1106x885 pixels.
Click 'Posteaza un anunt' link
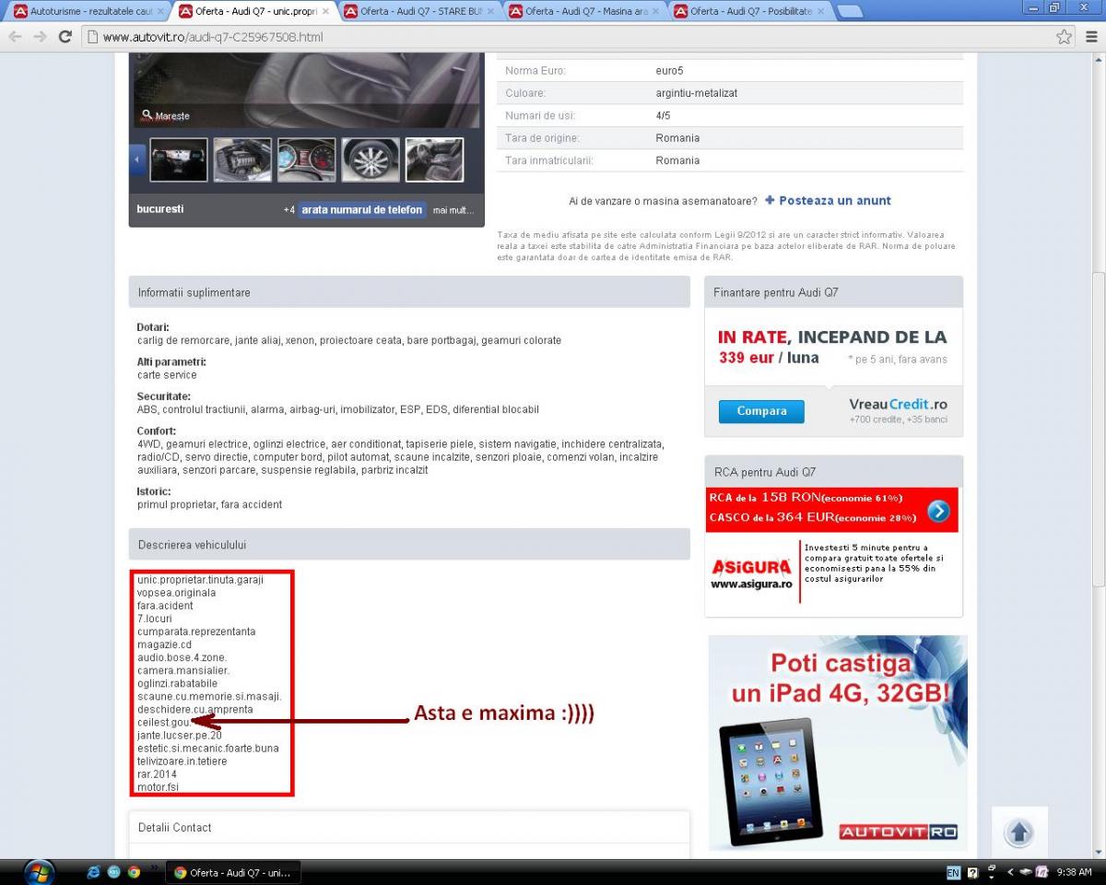(x=828, y=200)
